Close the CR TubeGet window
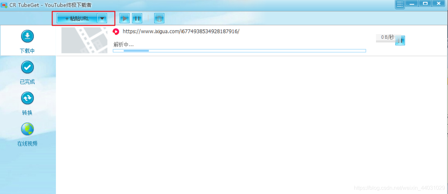This screenshot has height=194, width=448. point(438,4)
